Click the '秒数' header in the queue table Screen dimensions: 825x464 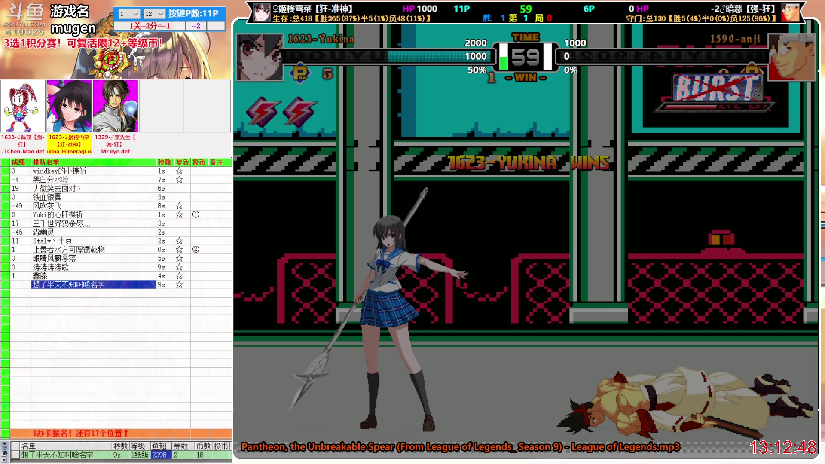point(165,162)
